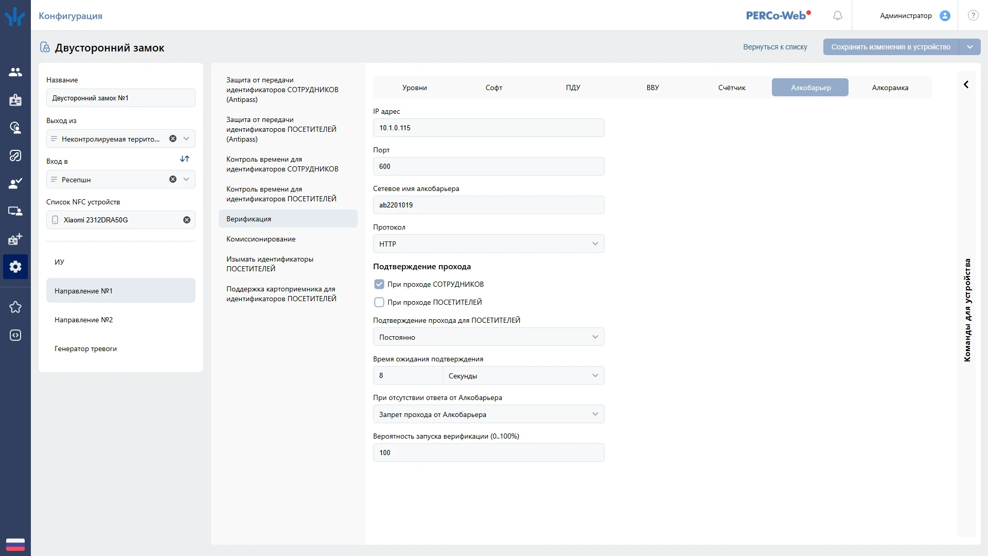The width and height of the screenshot is (988, 556).
Task: Switch to the Уровни tab
Action: (x=415, y=88)
